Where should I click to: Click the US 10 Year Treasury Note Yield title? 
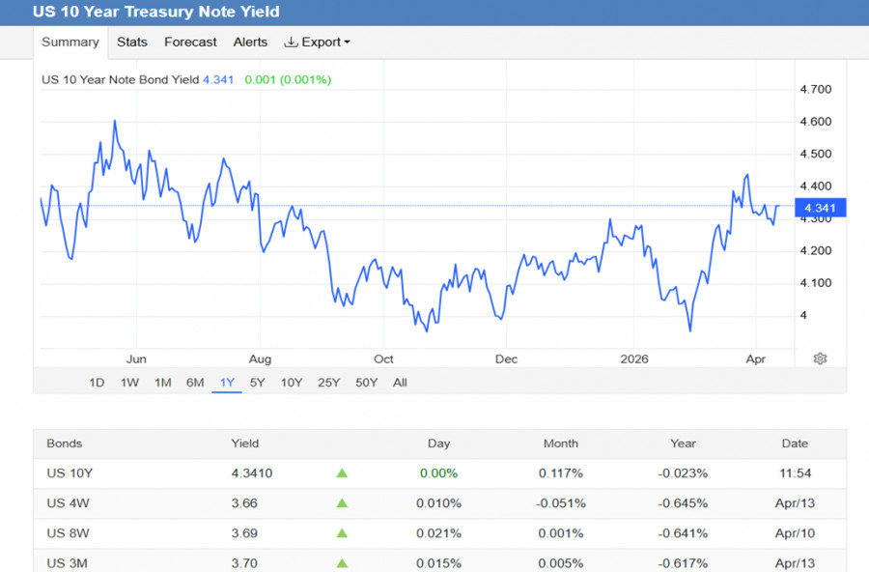pyautogui.click(x=155, y=12)
